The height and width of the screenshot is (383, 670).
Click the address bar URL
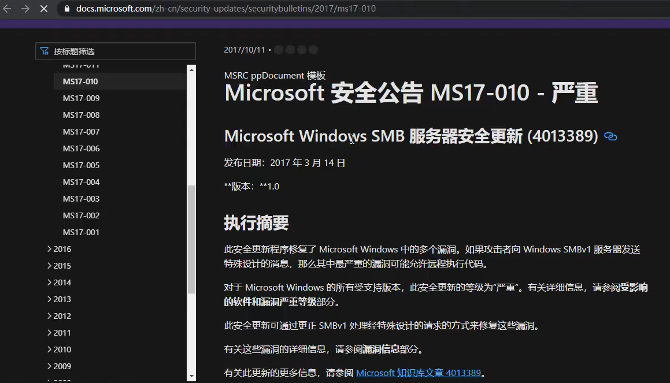pos(225,9)
